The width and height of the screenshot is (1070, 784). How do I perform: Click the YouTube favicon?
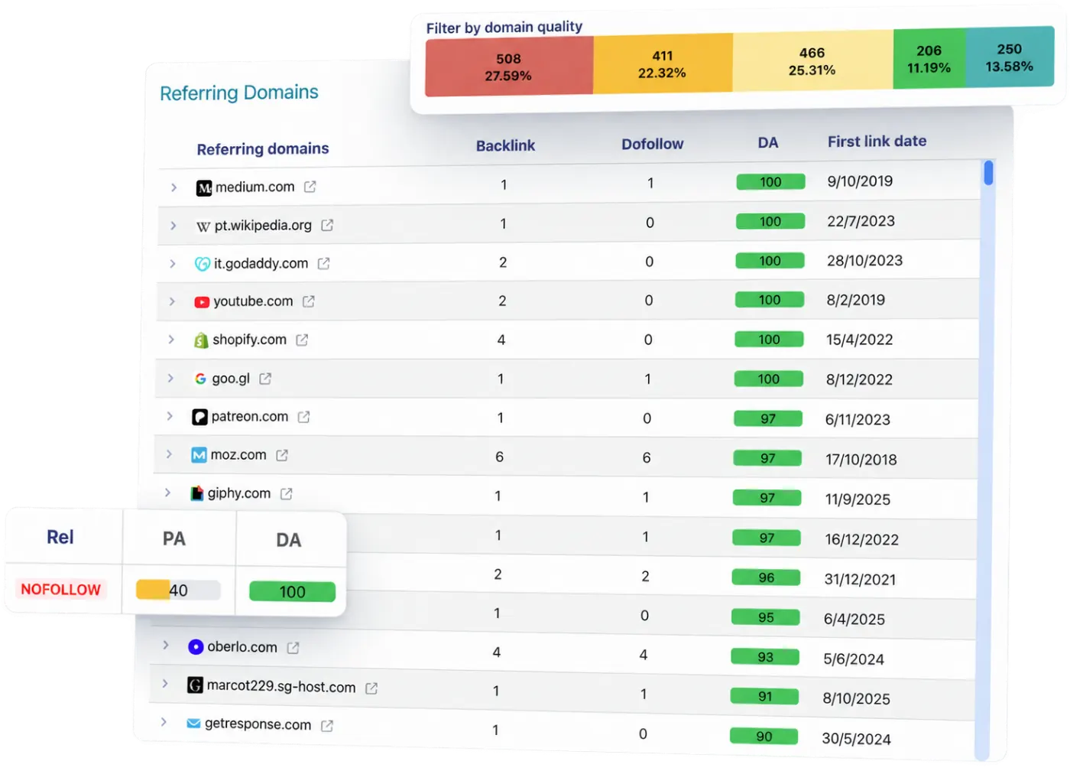tap(201, 302)
